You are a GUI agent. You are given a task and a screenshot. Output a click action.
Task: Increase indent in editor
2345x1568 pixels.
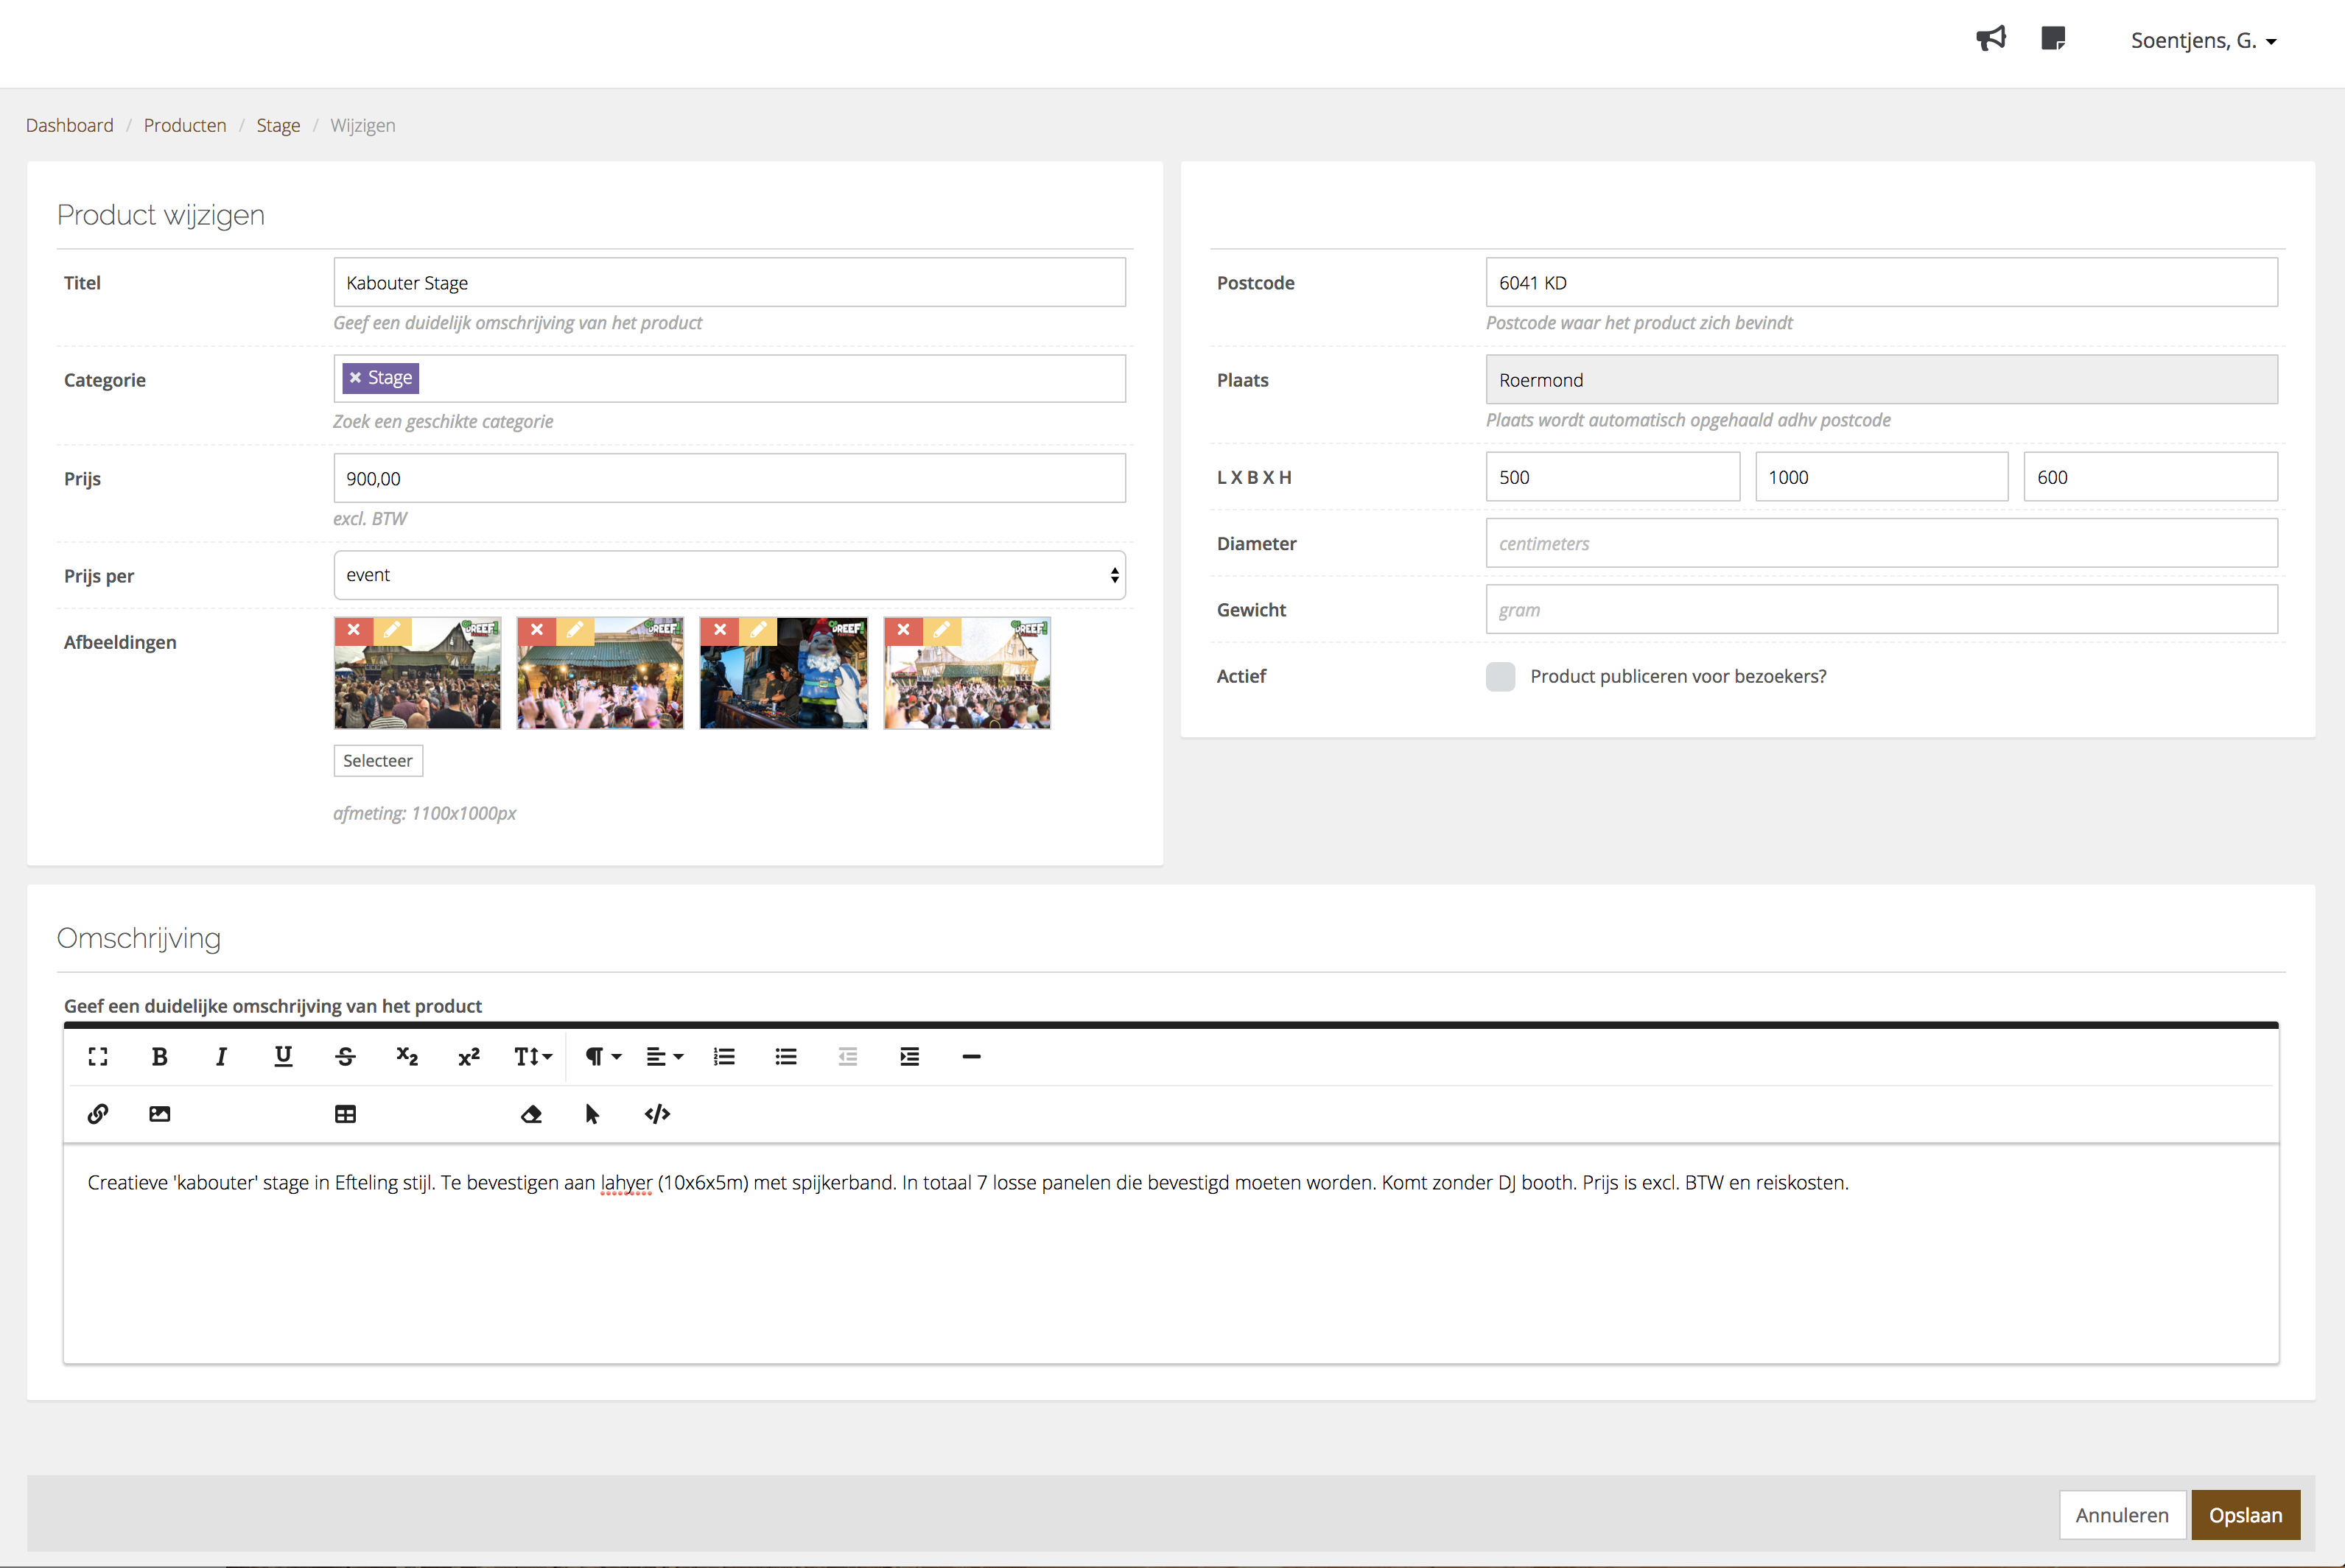pos(909,1057)
